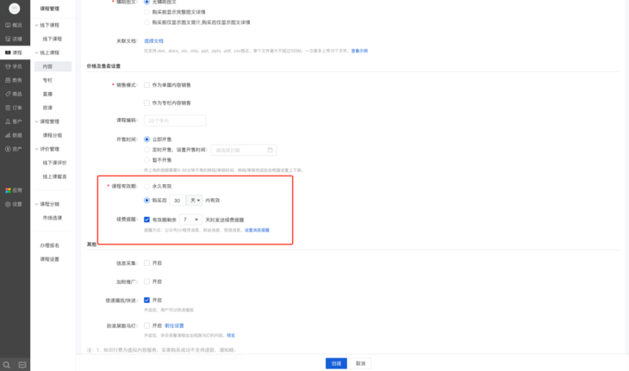
Task: Open the 概况 overview icon in sidebar
Action: tap(8, 25)
